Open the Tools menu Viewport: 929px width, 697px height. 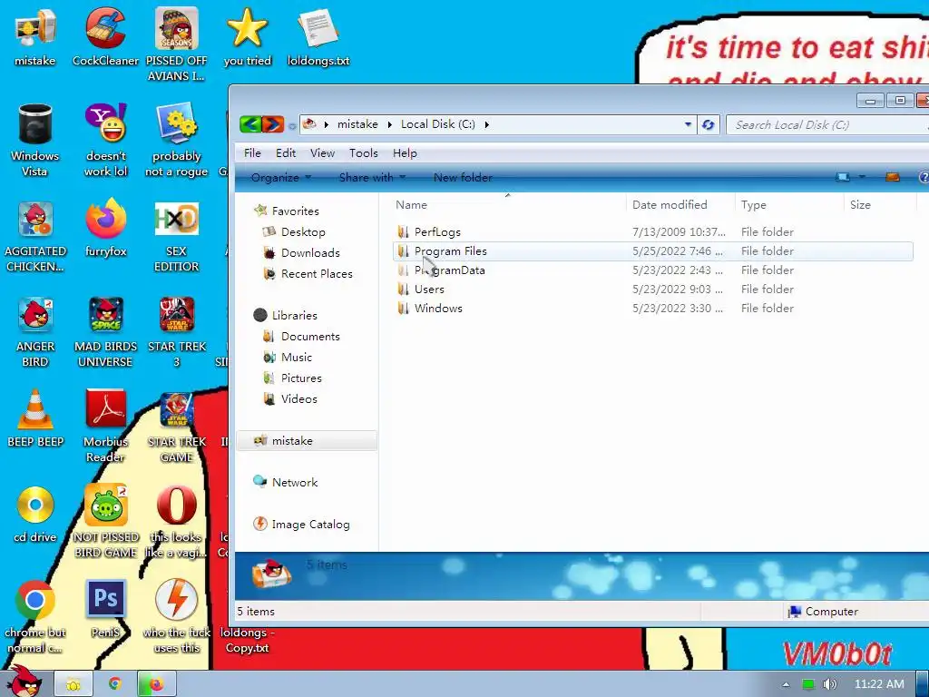[x=363, y=152]
